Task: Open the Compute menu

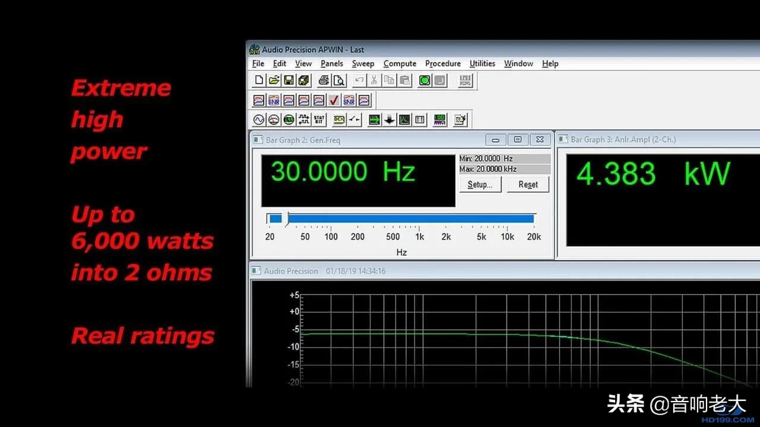Action: 400,63
